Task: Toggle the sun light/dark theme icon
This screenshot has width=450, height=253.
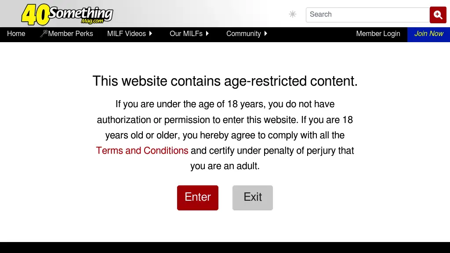Action: [293, 14]
